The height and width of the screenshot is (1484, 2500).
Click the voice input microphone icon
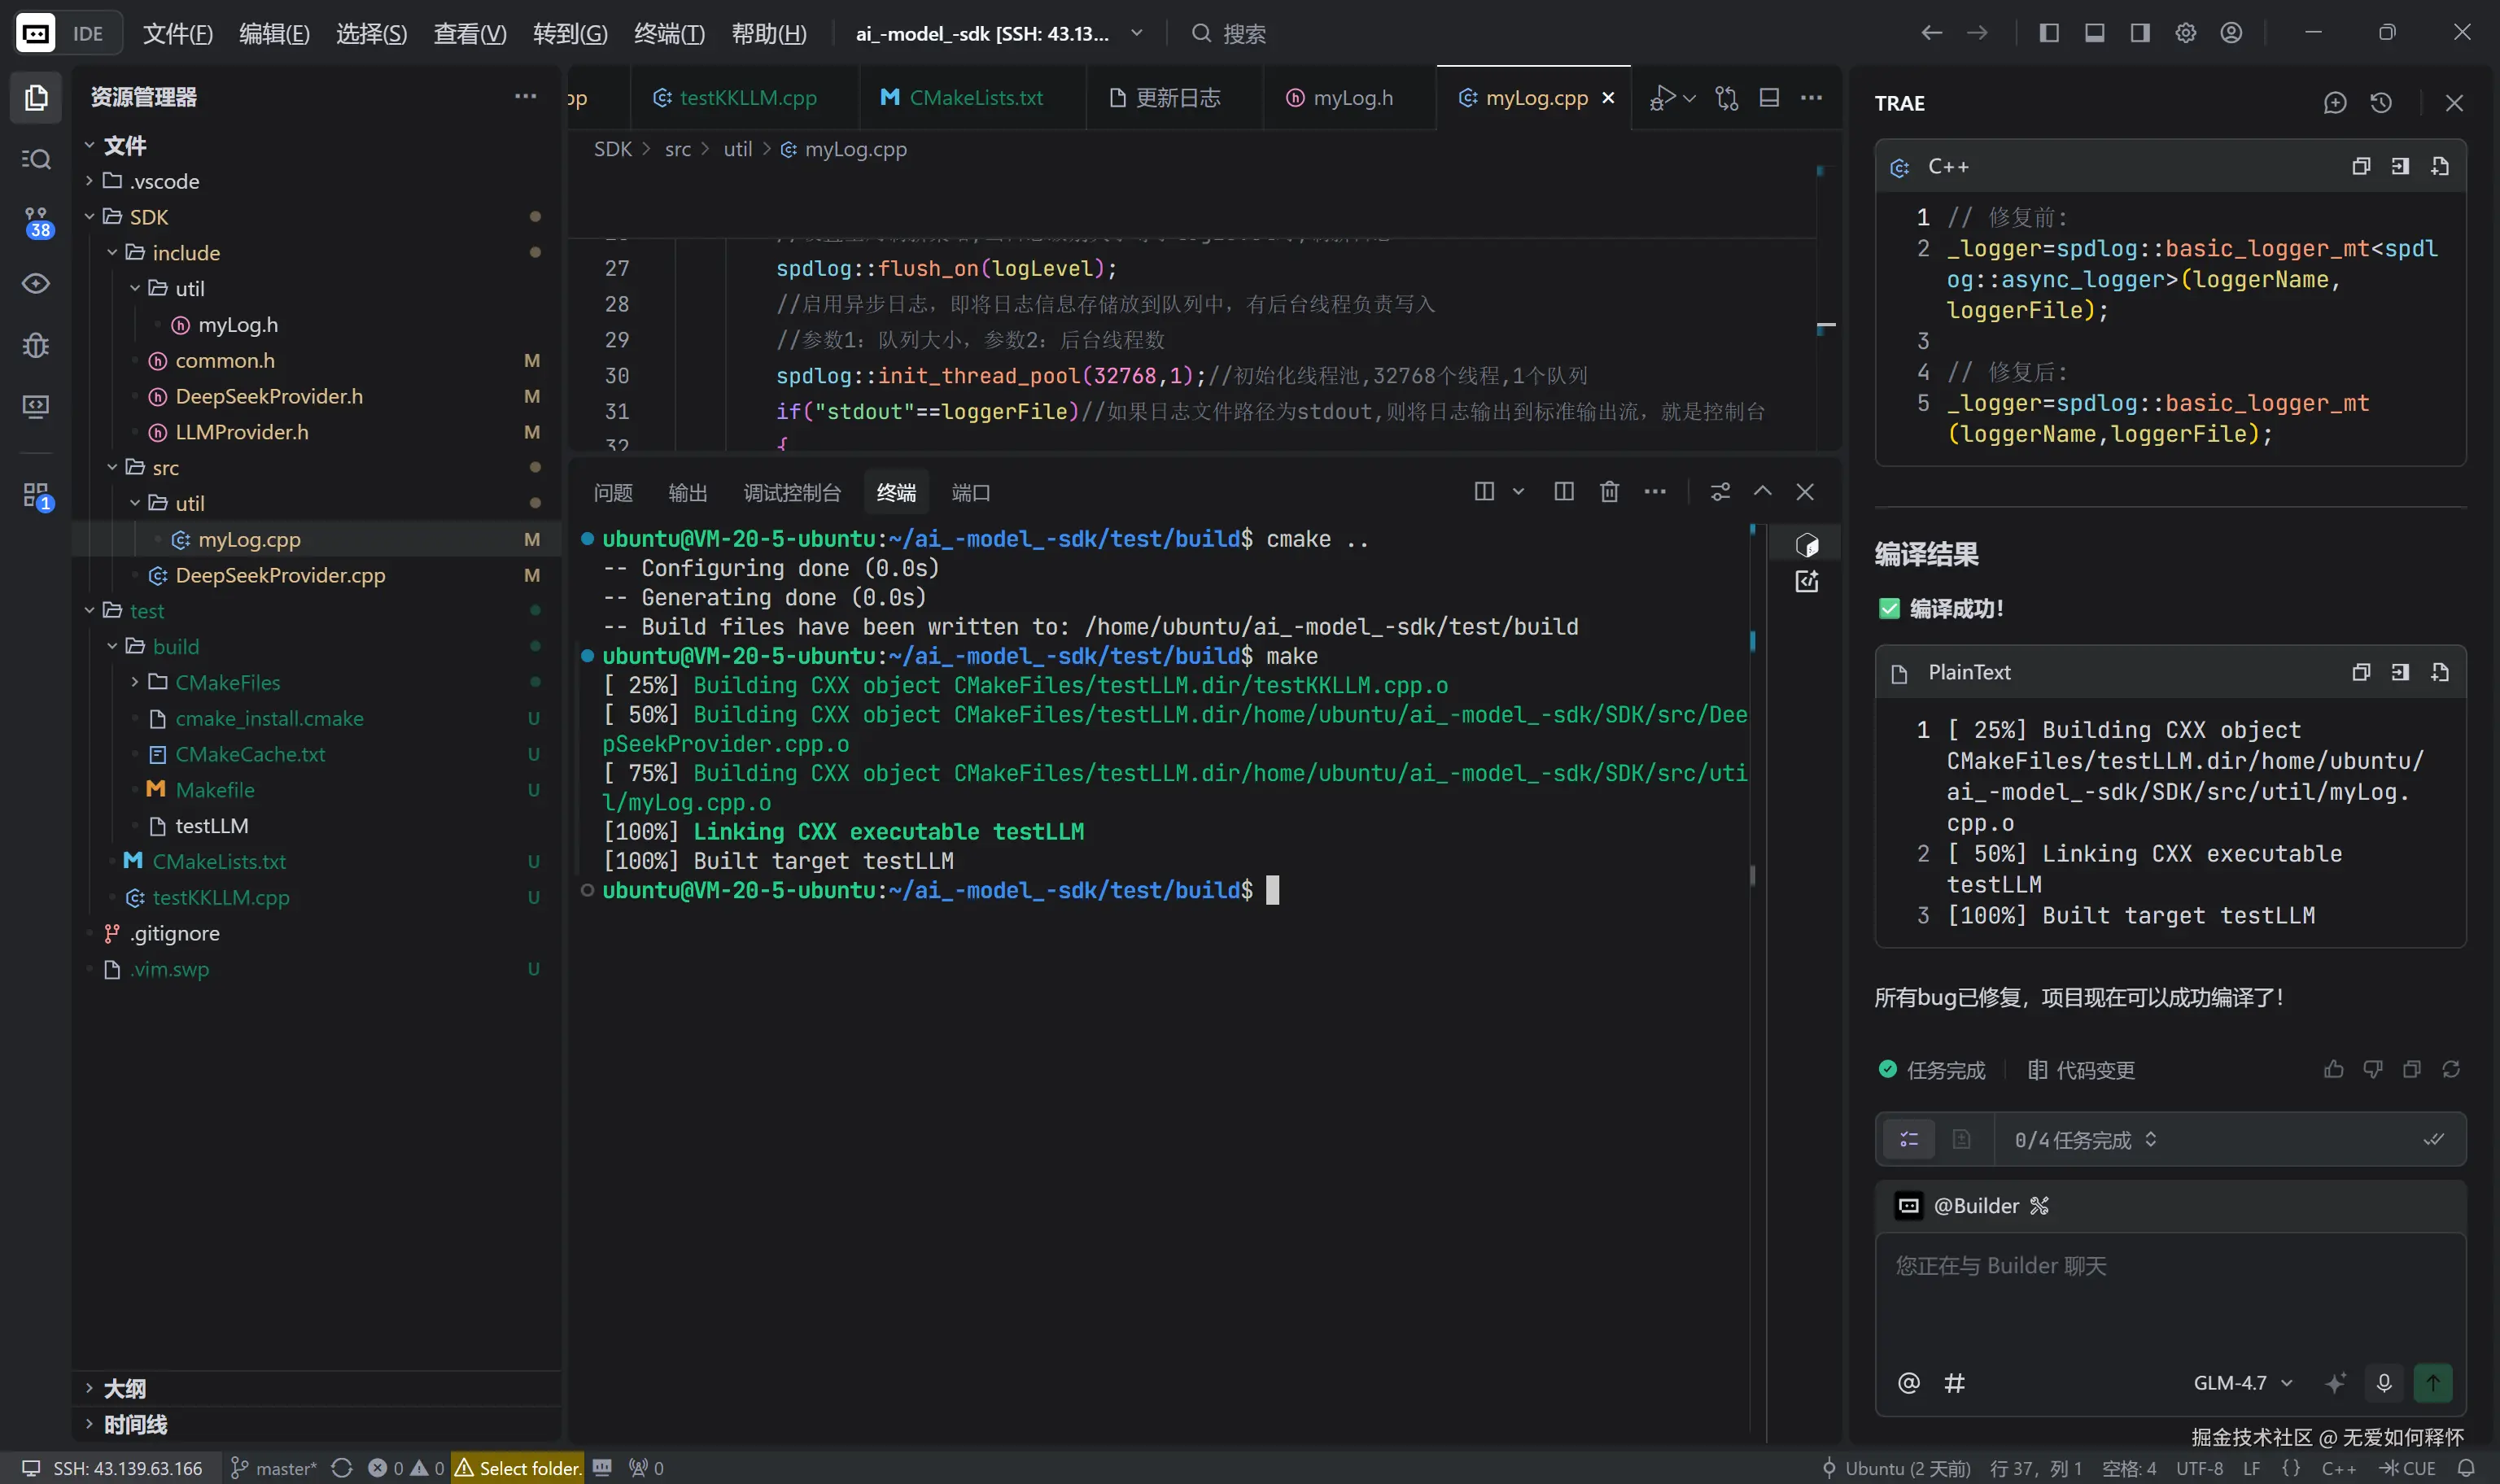point(2384,1383)
